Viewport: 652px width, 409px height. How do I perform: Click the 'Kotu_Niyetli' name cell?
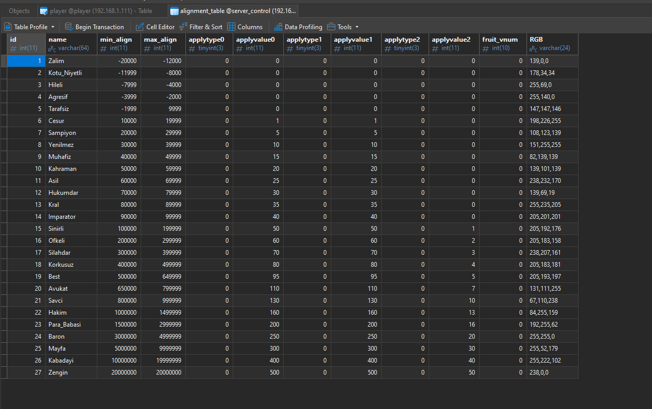tap(71, 73)
